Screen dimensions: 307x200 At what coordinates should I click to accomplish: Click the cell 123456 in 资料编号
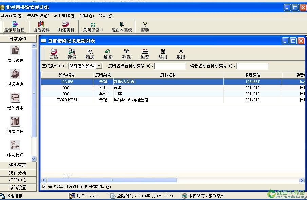(67, 82)
